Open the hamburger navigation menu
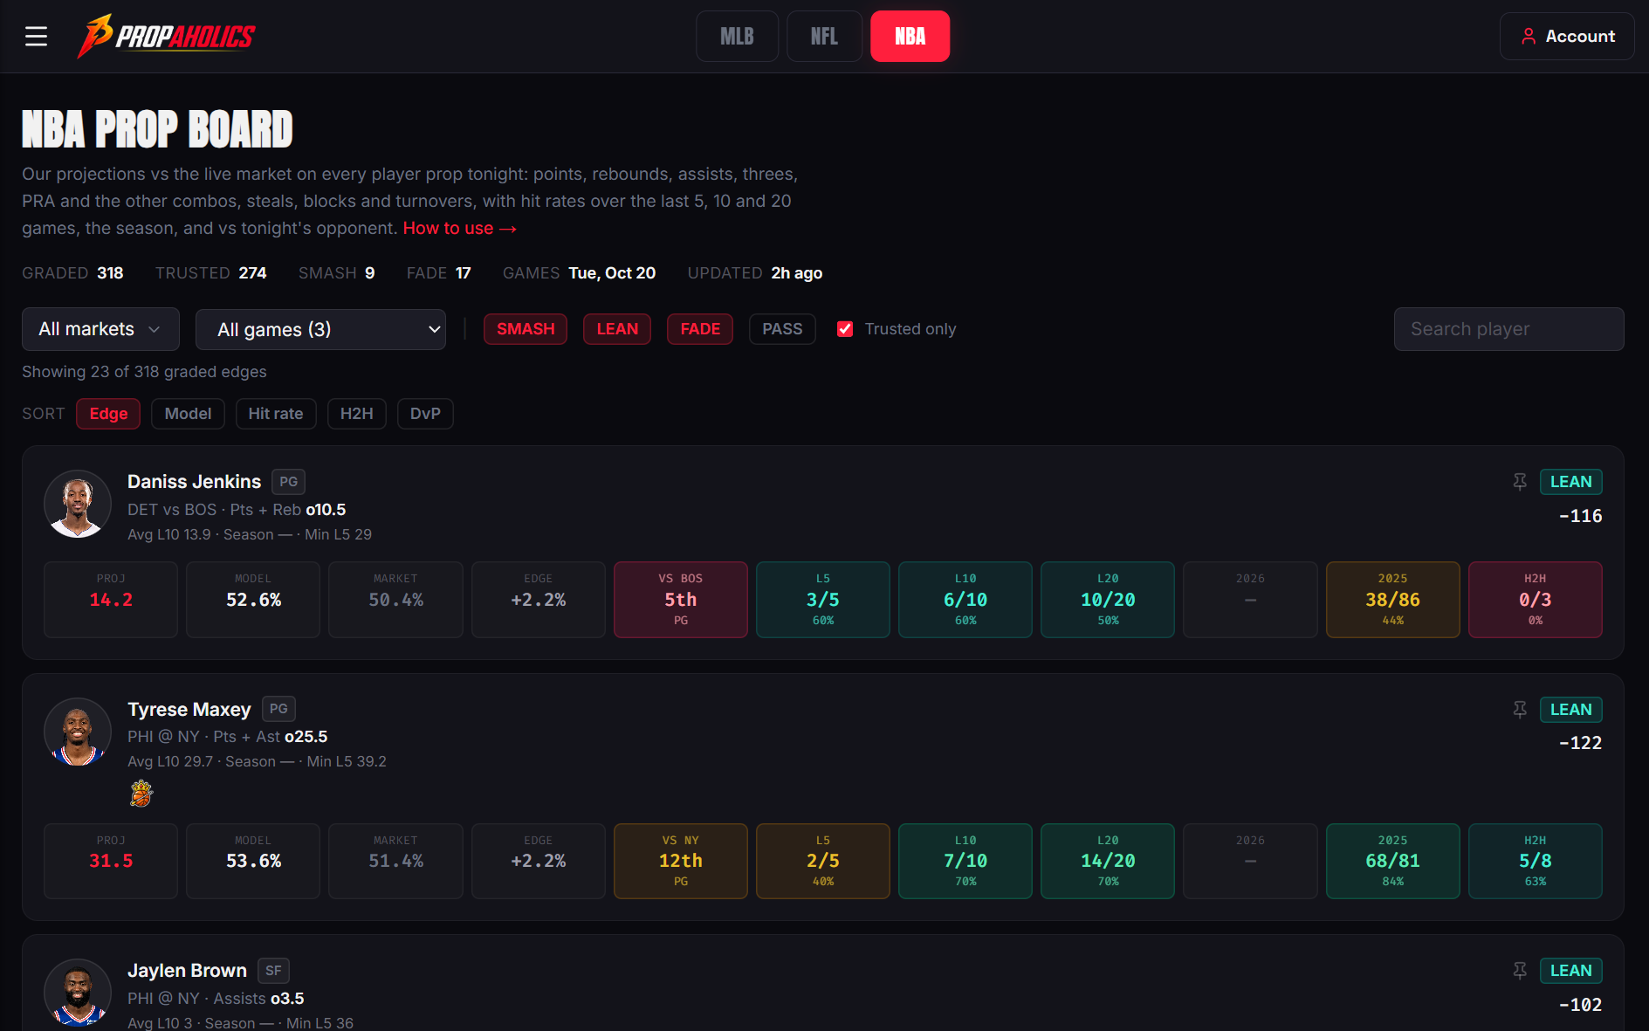1649x1031 pixels. (x=36, y=36)
